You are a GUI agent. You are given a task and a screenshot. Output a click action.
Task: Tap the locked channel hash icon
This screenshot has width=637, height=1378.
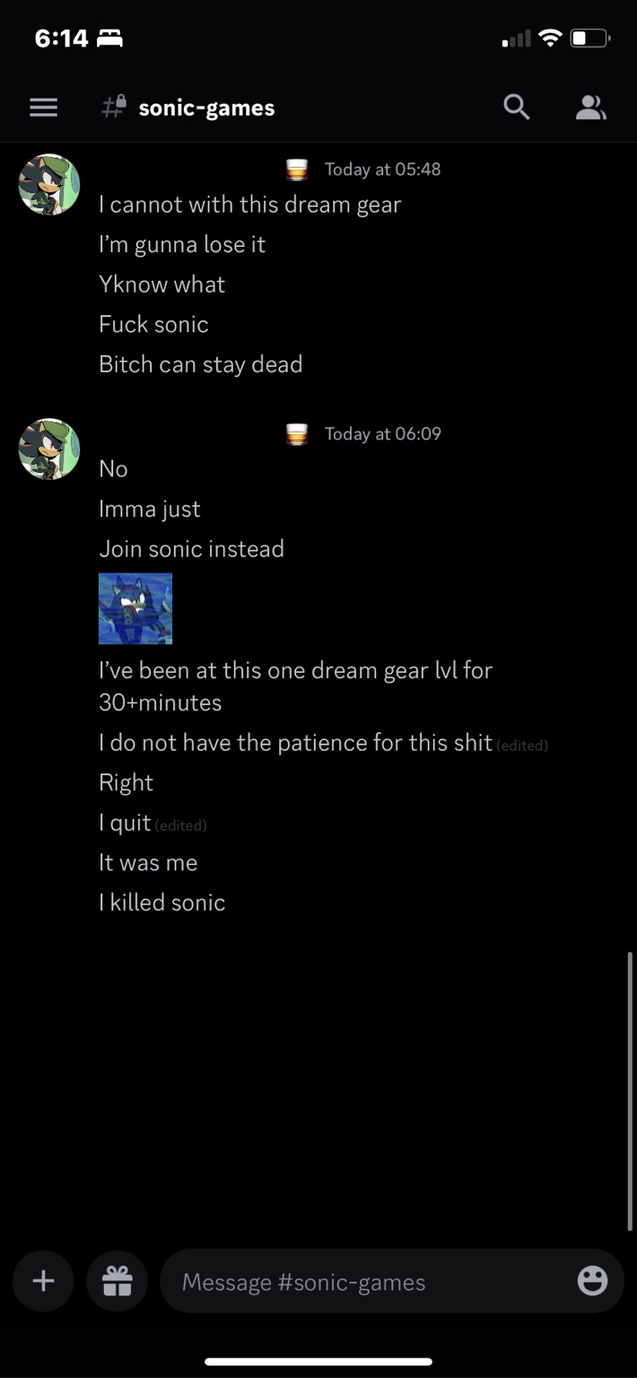pos(113,108)
